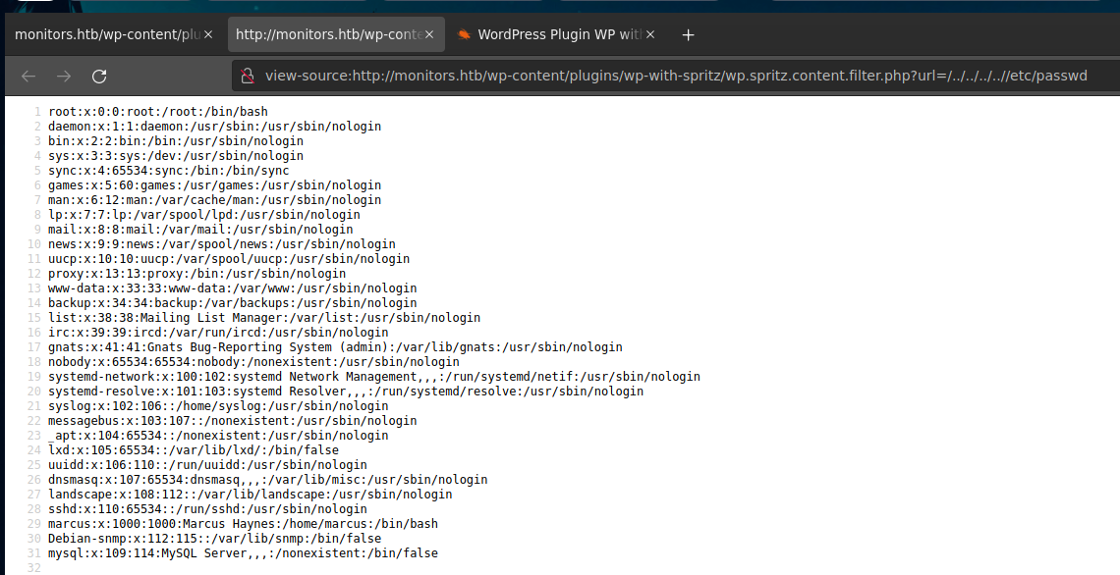
Task: Open a new tab with plus button
Action: point(688,34)
